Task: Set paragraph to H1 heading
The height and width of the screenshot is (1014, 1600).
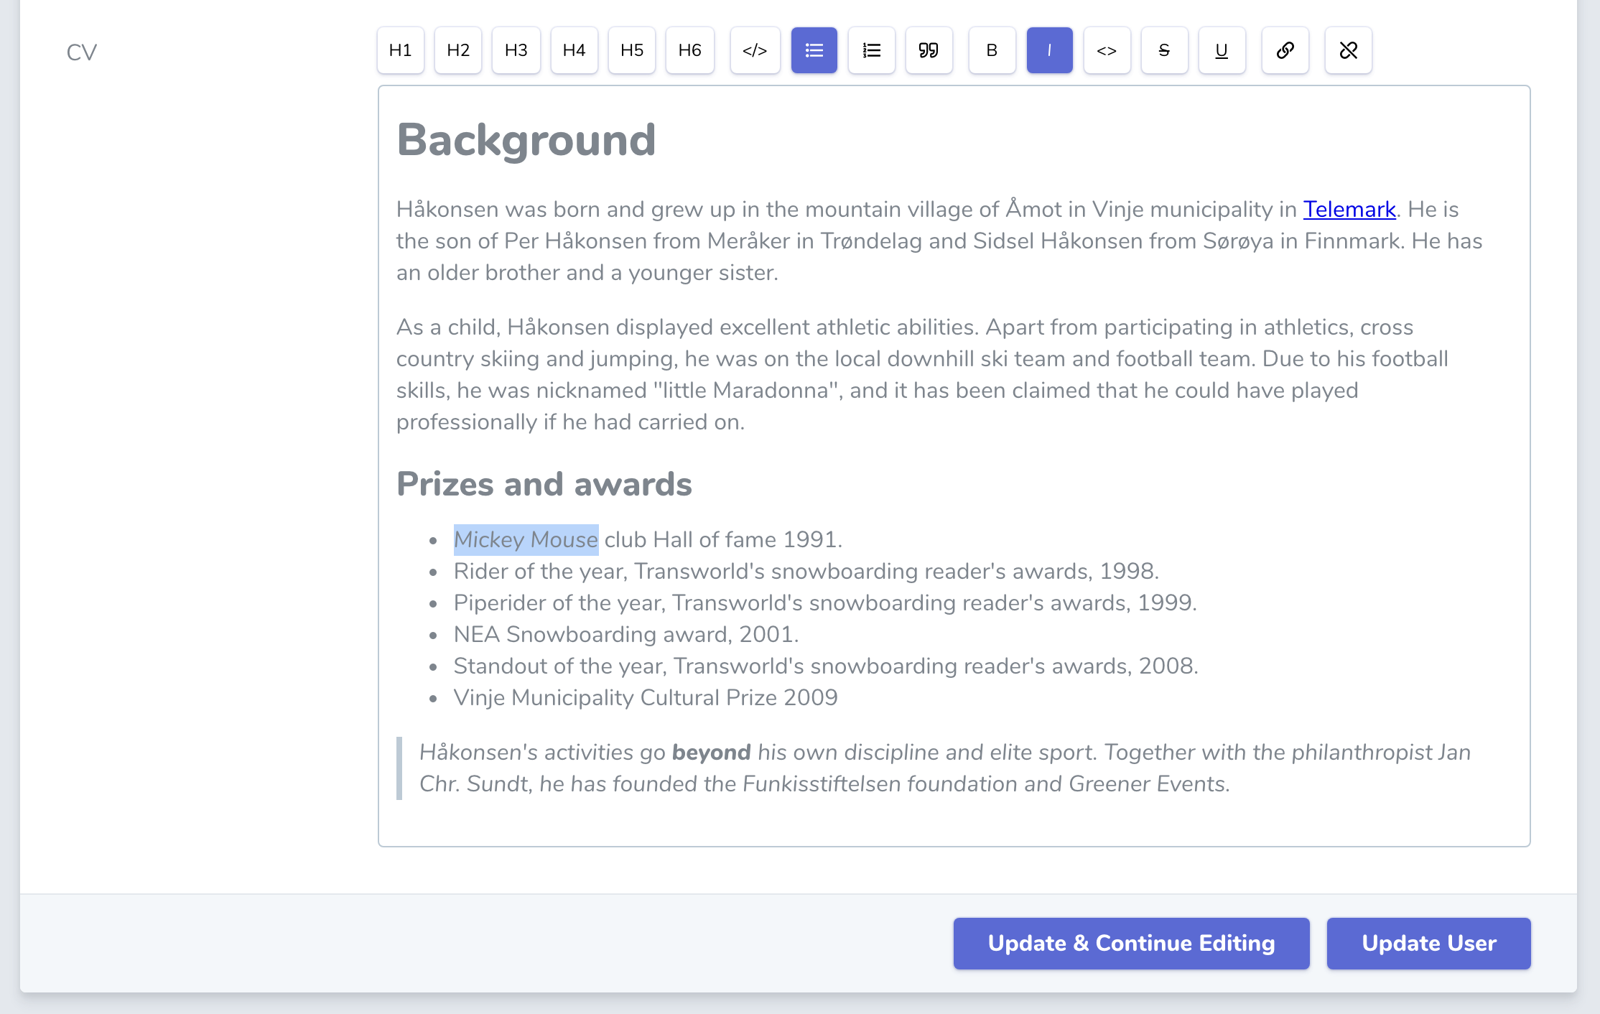Action: [401, 50]
